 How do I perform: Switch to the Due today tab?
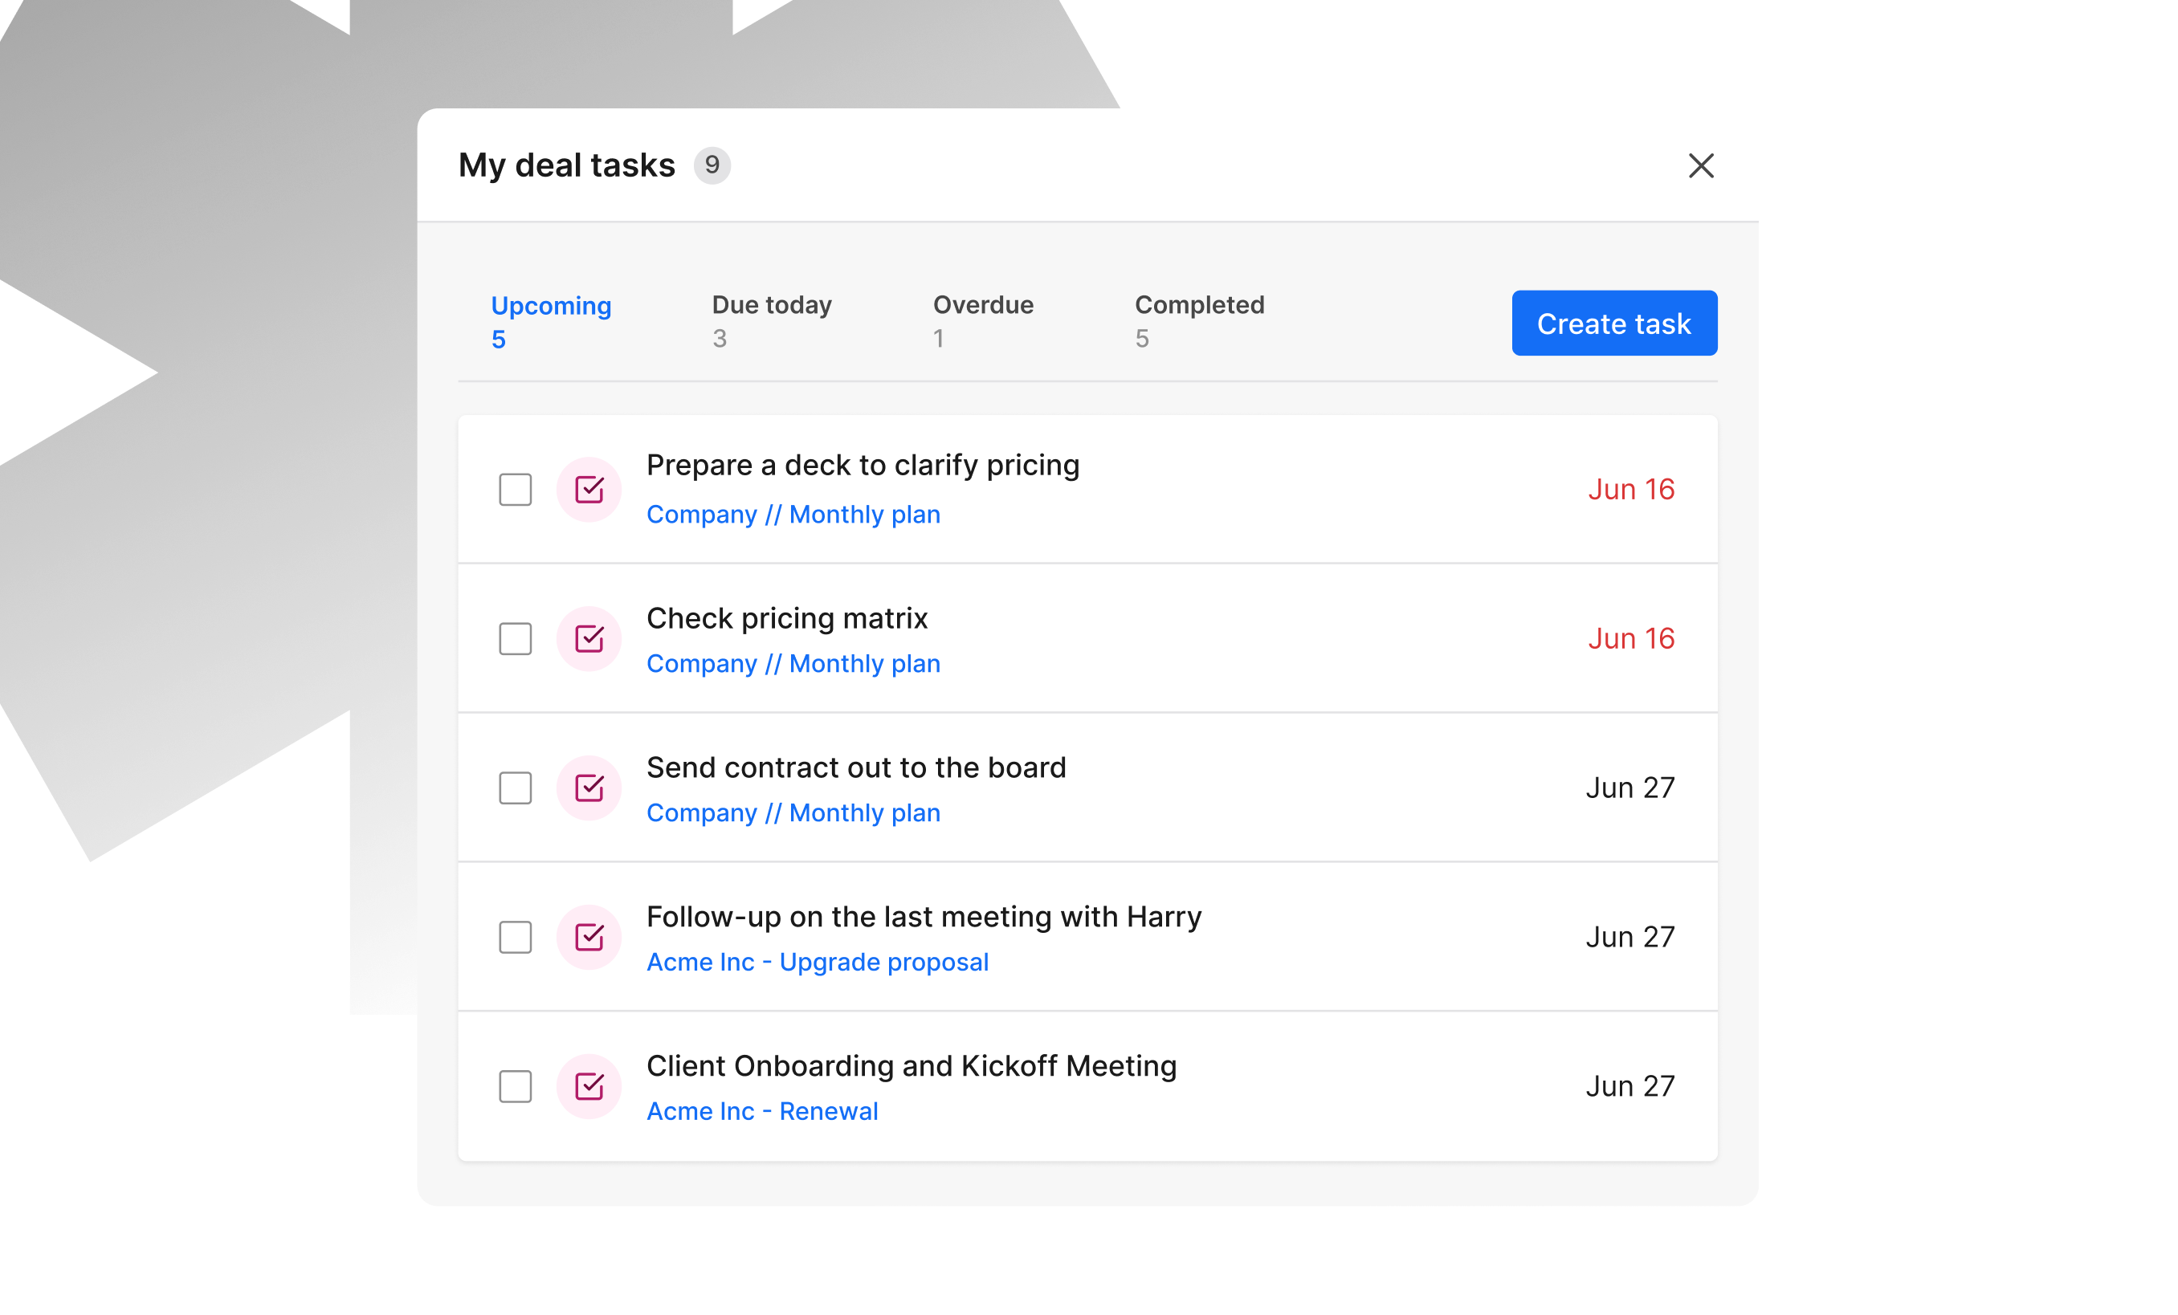[771, 305]
